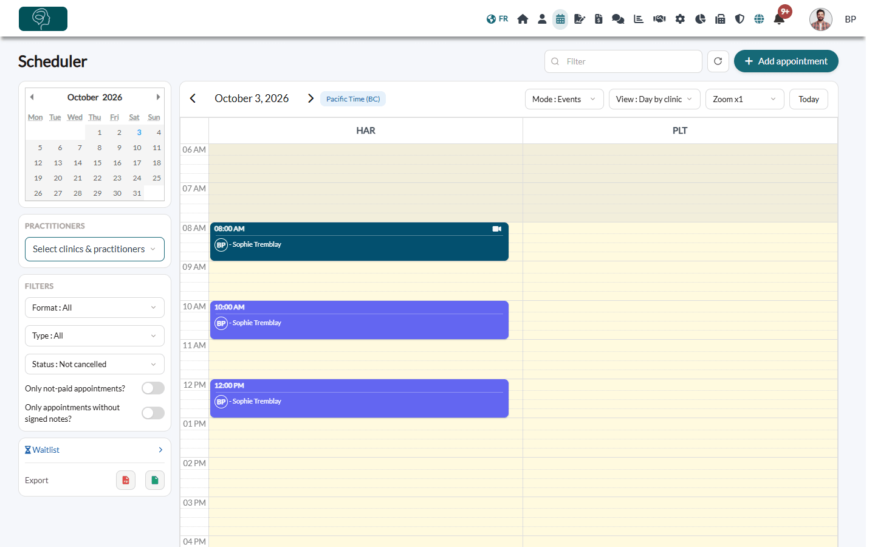Open the calendar scheduler icon

560,19
